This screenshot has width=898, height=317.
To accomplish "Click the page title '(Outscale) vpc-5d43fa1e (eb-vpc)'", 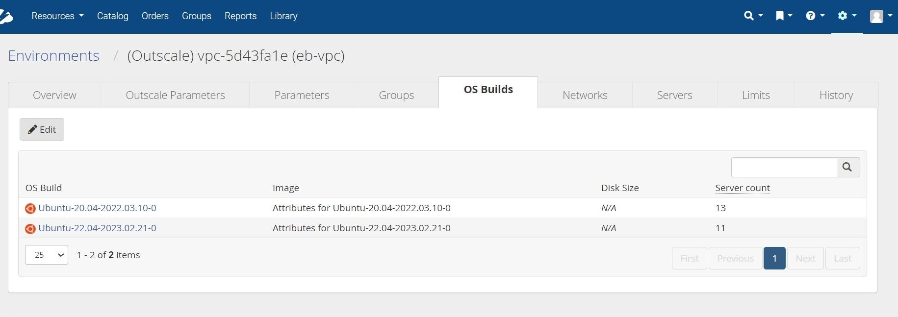I will [236, 56].
